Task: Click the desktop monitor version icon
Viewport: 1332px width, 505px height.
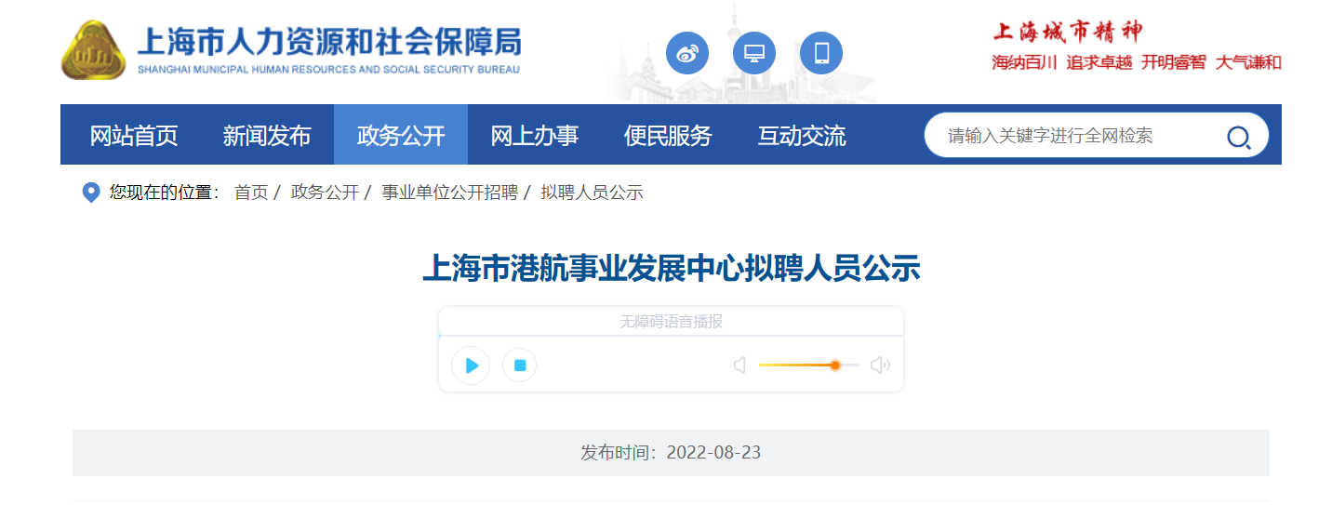Action: 754,53
